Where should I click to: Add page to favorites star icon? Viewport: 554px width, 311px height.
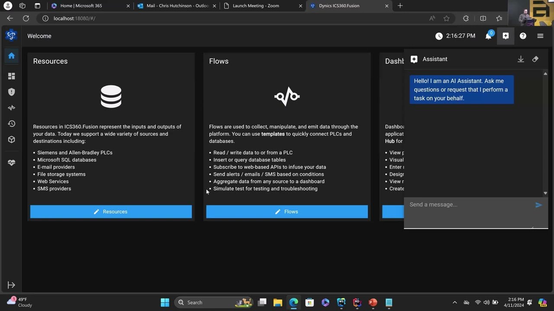[x=446, y=18]
